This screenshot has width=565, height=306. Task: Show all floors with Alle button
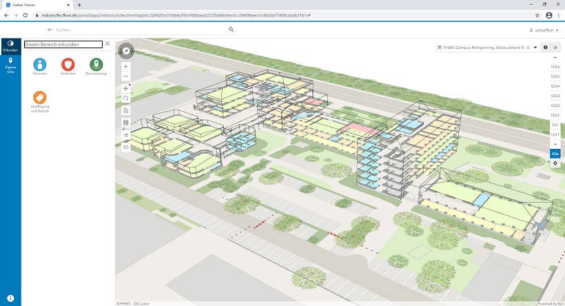[x=555, y=154]
